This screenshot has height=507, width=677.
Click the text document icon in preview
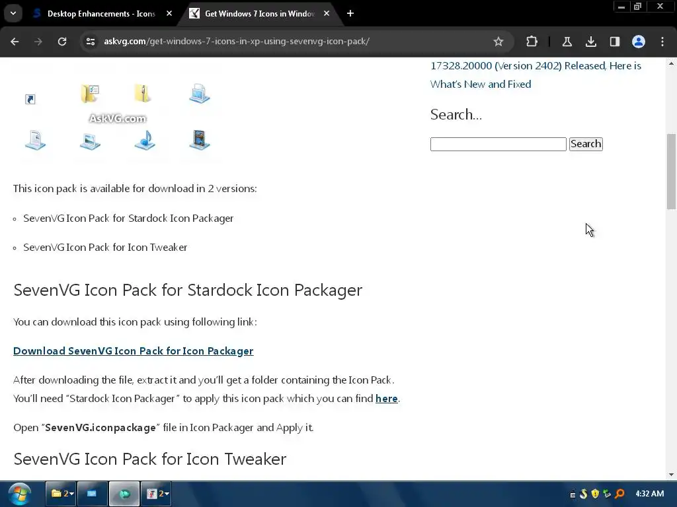point(36,140)
